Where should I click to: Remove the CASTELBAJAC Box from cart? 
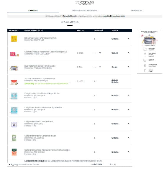(x=128, y=39)
